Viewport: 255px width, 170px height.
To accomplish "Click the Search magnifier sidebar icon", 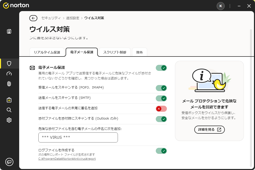I will (x=9, y=110).
